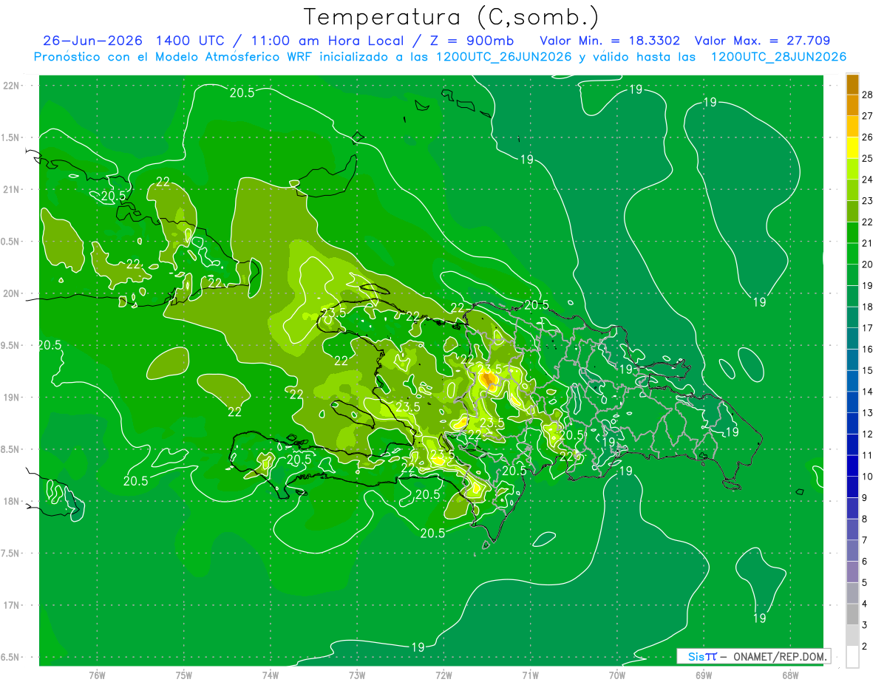This screenshot has height=685, width=887.
Task: Click longitude axis label '73W'
Action: click(x=357, y=675)
